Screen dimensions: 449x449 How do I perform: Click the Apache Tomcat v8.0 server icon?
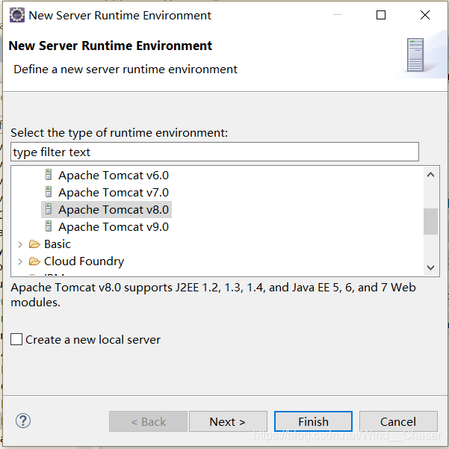(x=49, y=209)
